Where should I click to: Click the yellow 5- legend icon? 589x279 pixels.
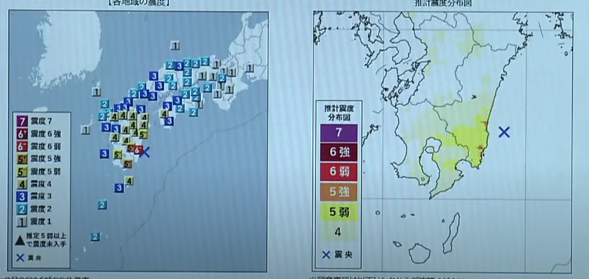pyautogui.click(x=22, y=172)
